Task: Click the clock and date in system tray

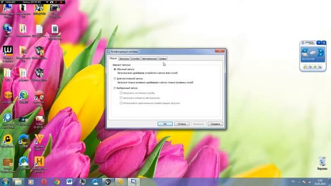Action: point(320,182)
